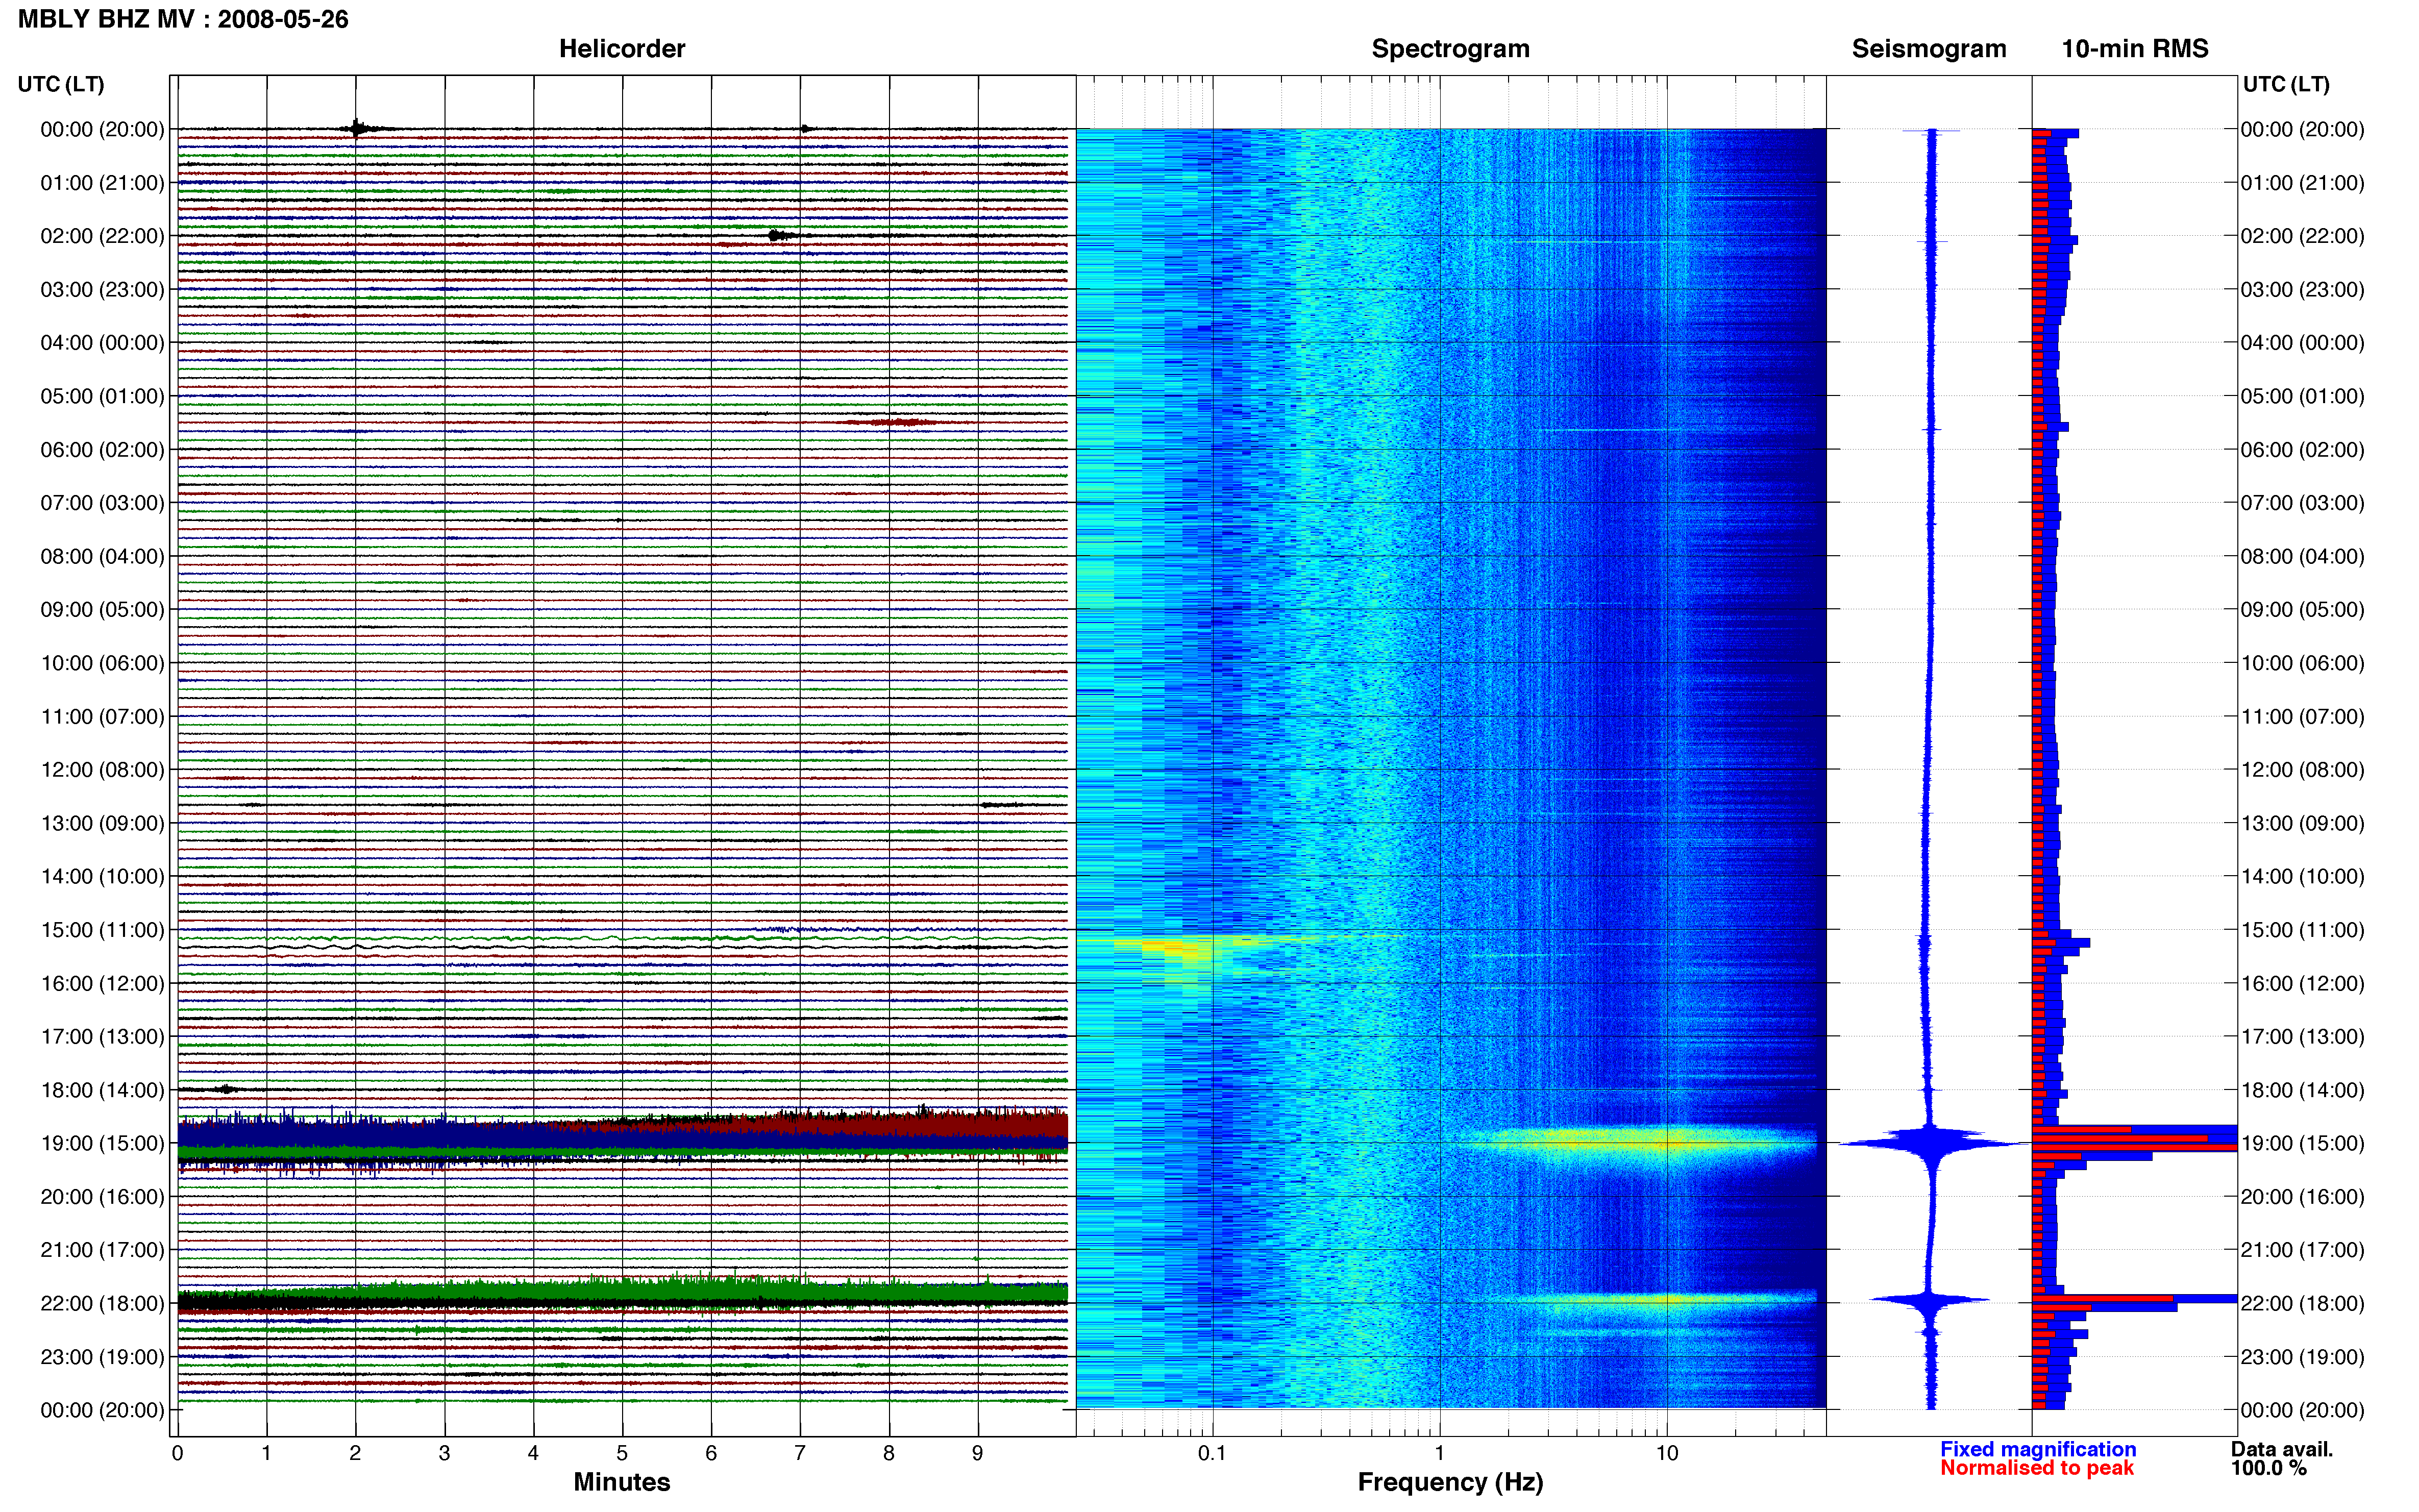Image resolution: width=2419 pixels, height=1512 pixels.
Task: Click right time label '15:00 (11:00)'
Action: click(2303, 930)
